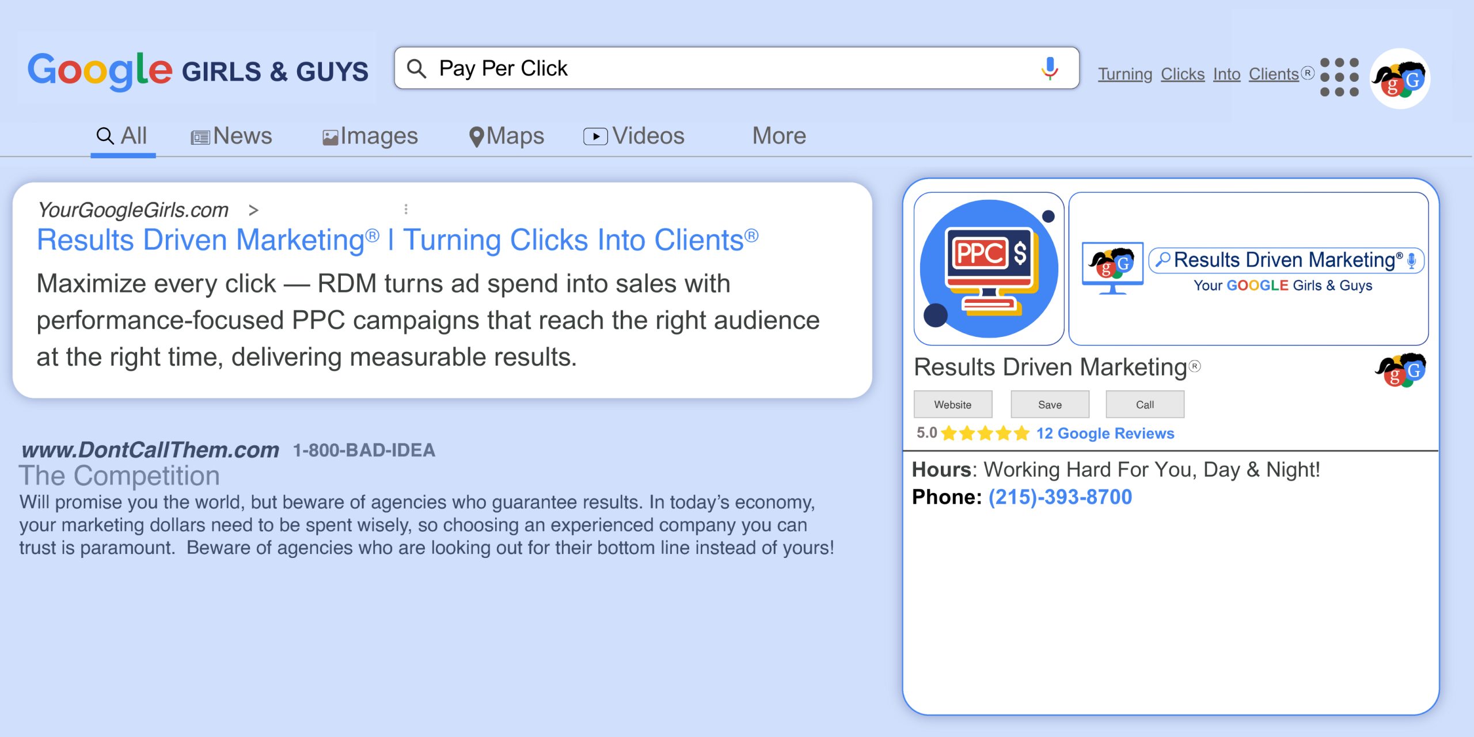Expand the three-dot menu on the search result

click(x=407, y=209)
